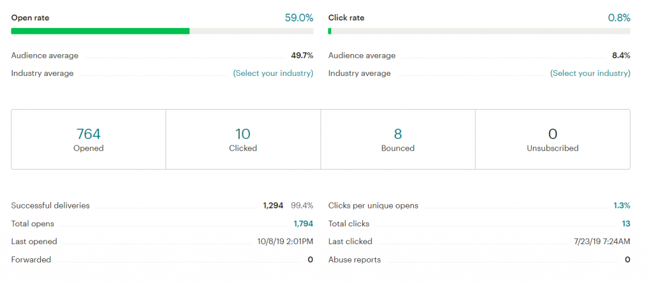Viewport: 653px width, 285px height.
Task: Click the 1.3% clicks per unique opens
Action: click(x=622, y=205)
